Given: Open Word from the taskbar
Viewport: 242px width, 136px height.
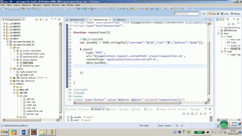Looking at the screenshot, I should pyautogui.click(x=24, y=132).
